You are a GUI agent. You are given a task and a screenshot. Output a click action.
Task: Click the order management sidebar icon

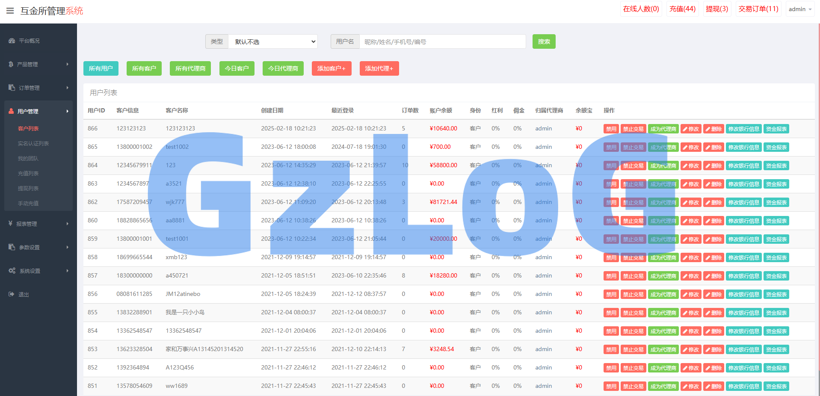(x=12, y=88)
